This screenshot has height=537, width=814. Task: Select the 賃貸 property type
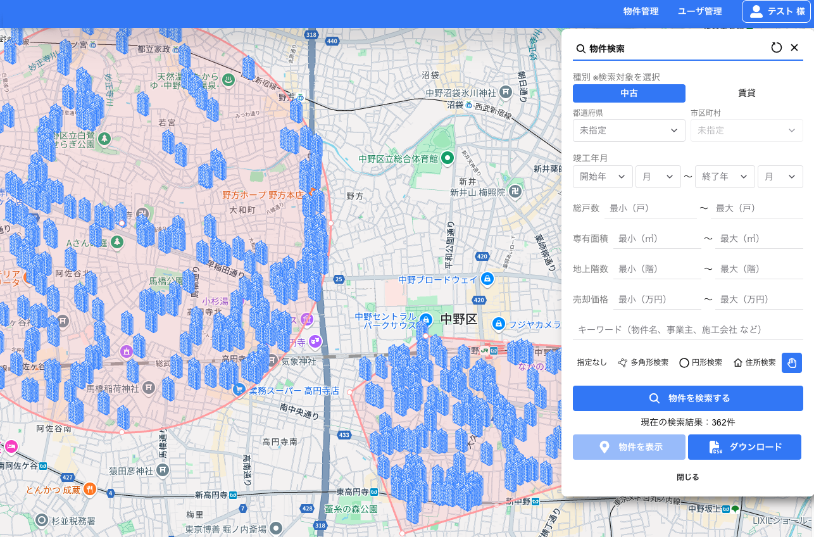click(x=746, y=93)
